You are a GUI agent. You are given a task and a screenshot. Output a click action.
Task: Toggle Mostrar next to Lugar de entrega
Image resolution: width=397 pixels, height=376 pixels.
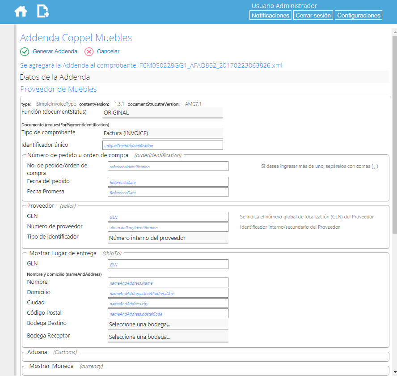pos(39,253)
